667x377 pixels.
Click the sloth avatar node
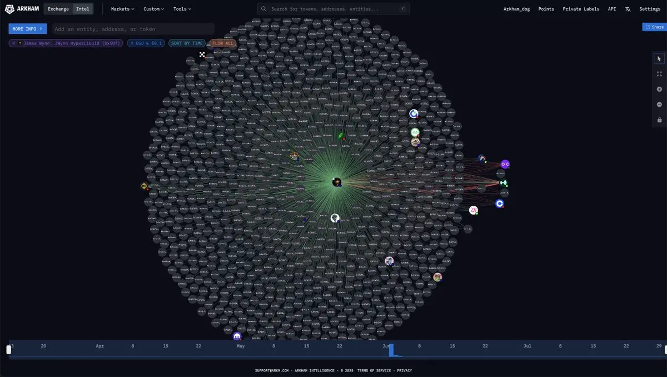[x=415, y=142]
